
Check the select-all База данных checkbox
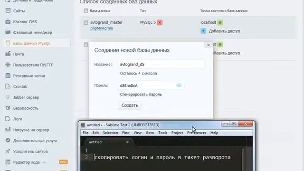[x=85, y=10]
